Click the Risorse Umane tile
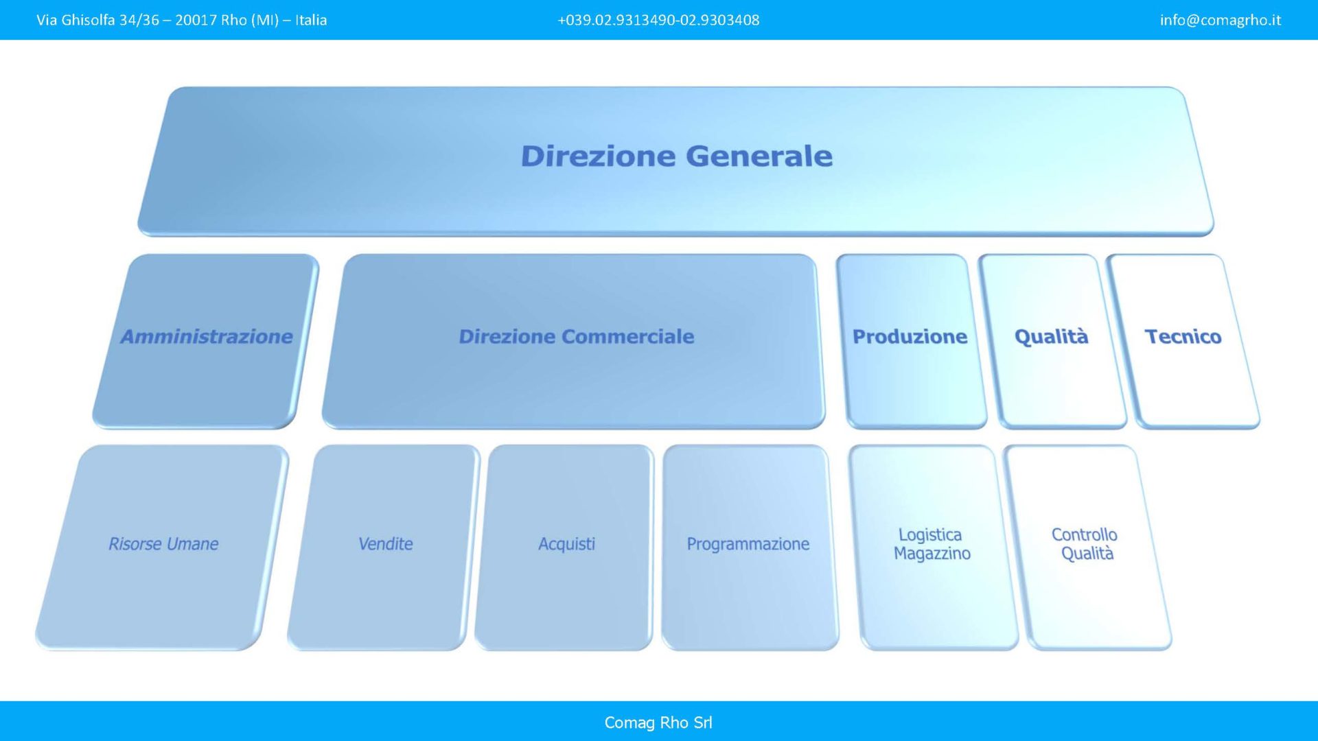The width and height of the screenshot is (1318, 741). coord(163,547)
